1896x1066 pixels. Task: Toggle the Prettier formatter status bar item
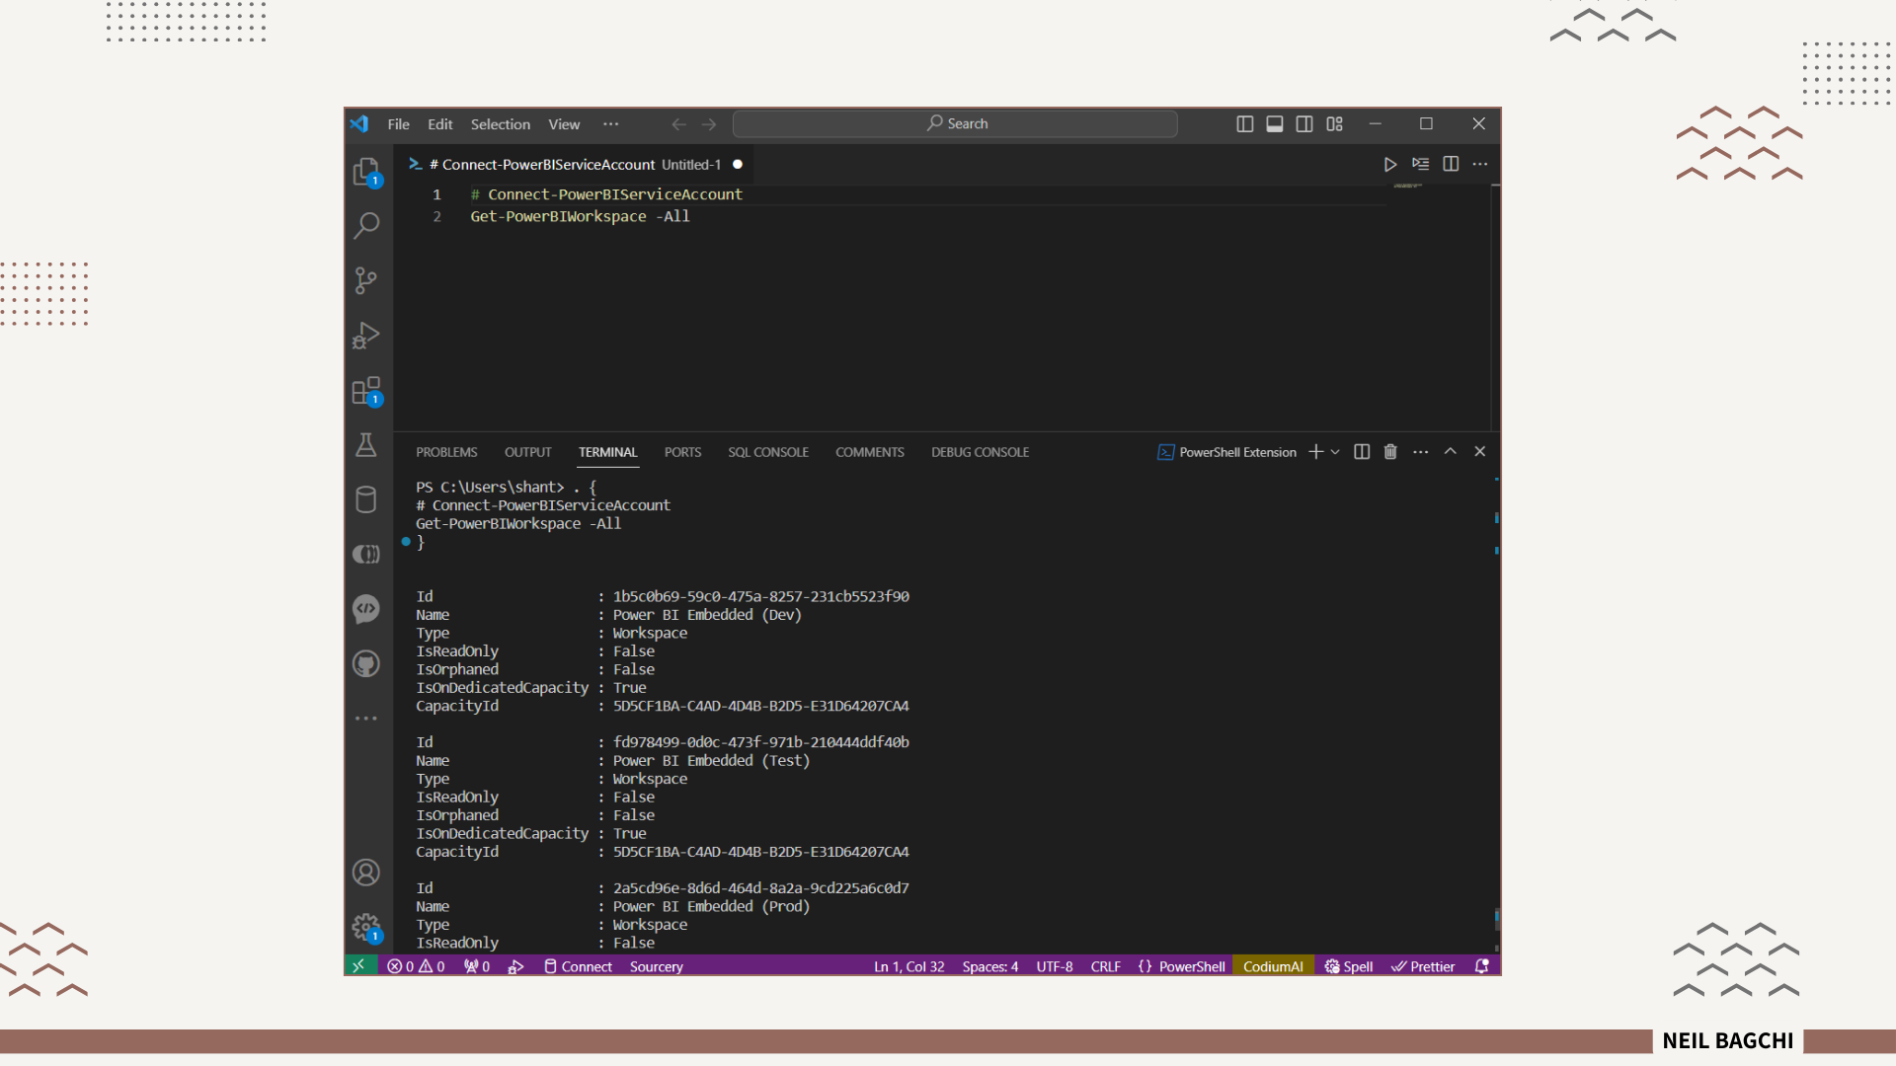[1423, 965]
